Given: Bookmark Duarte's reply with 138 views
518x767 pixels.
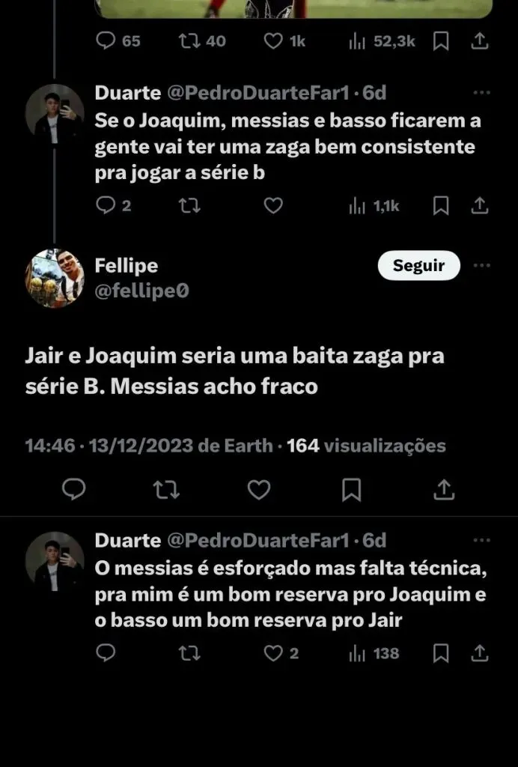Looking at the screenshot, I should (442, 653).
